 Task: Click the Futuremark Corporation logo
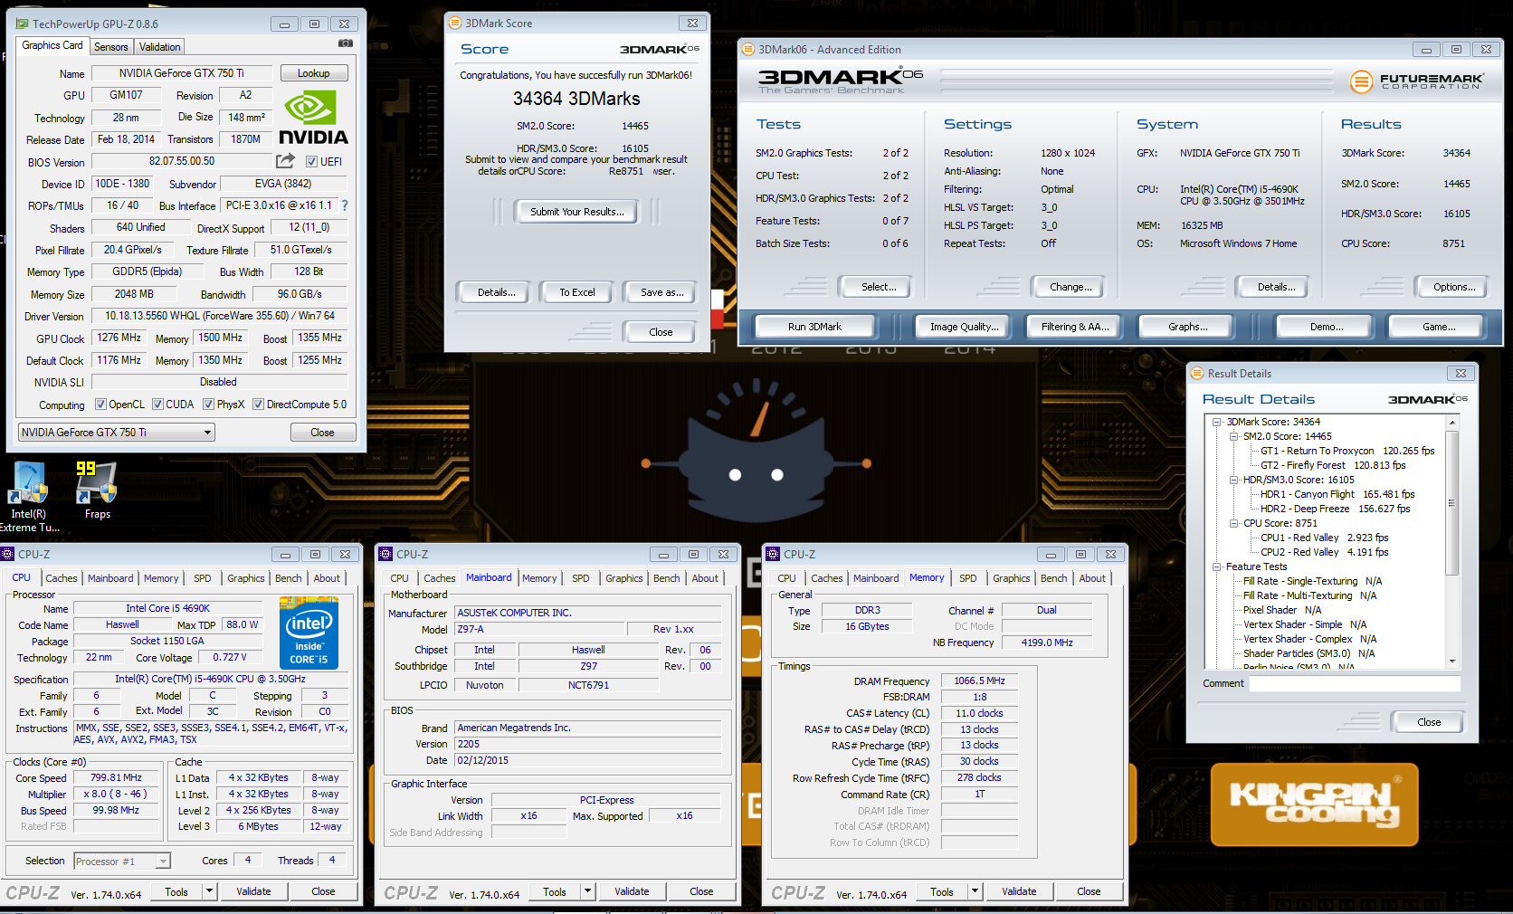point(1416,81)
